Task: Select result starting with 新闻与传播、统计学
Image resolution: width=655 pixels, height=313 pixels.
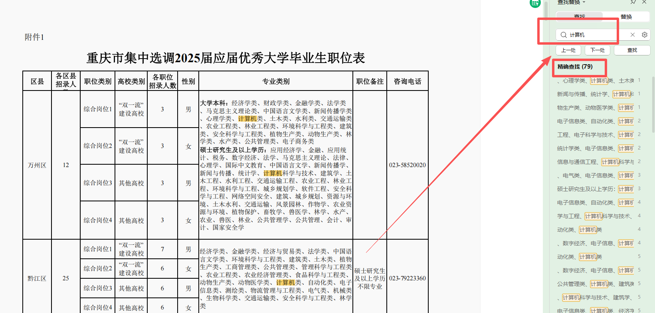Action: coord(596,94)
